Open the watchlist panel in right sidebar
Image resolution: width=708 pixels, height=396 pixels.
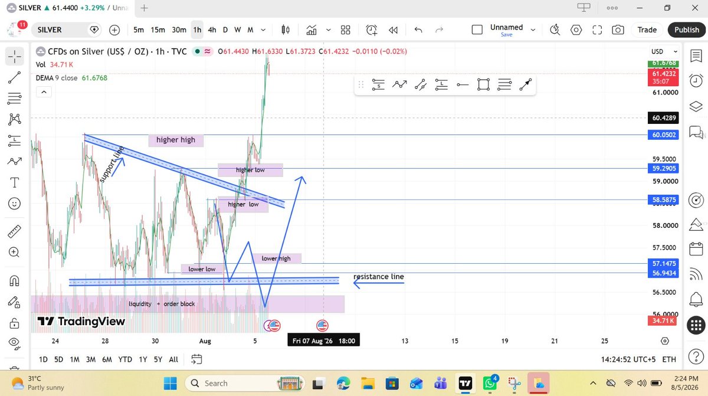696,55
